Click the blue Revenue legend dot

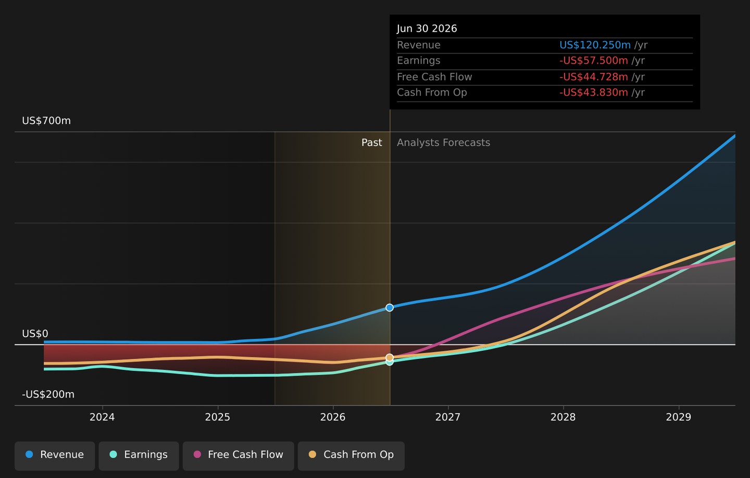click(29, 455)
